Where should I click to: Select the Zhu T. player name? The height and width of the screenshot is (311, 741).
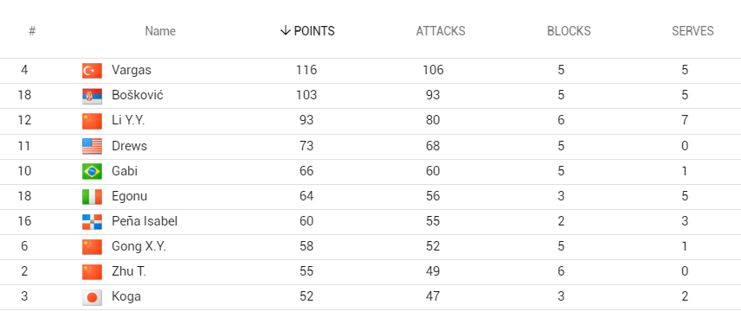pyautogui.click(x=129, y=271)
